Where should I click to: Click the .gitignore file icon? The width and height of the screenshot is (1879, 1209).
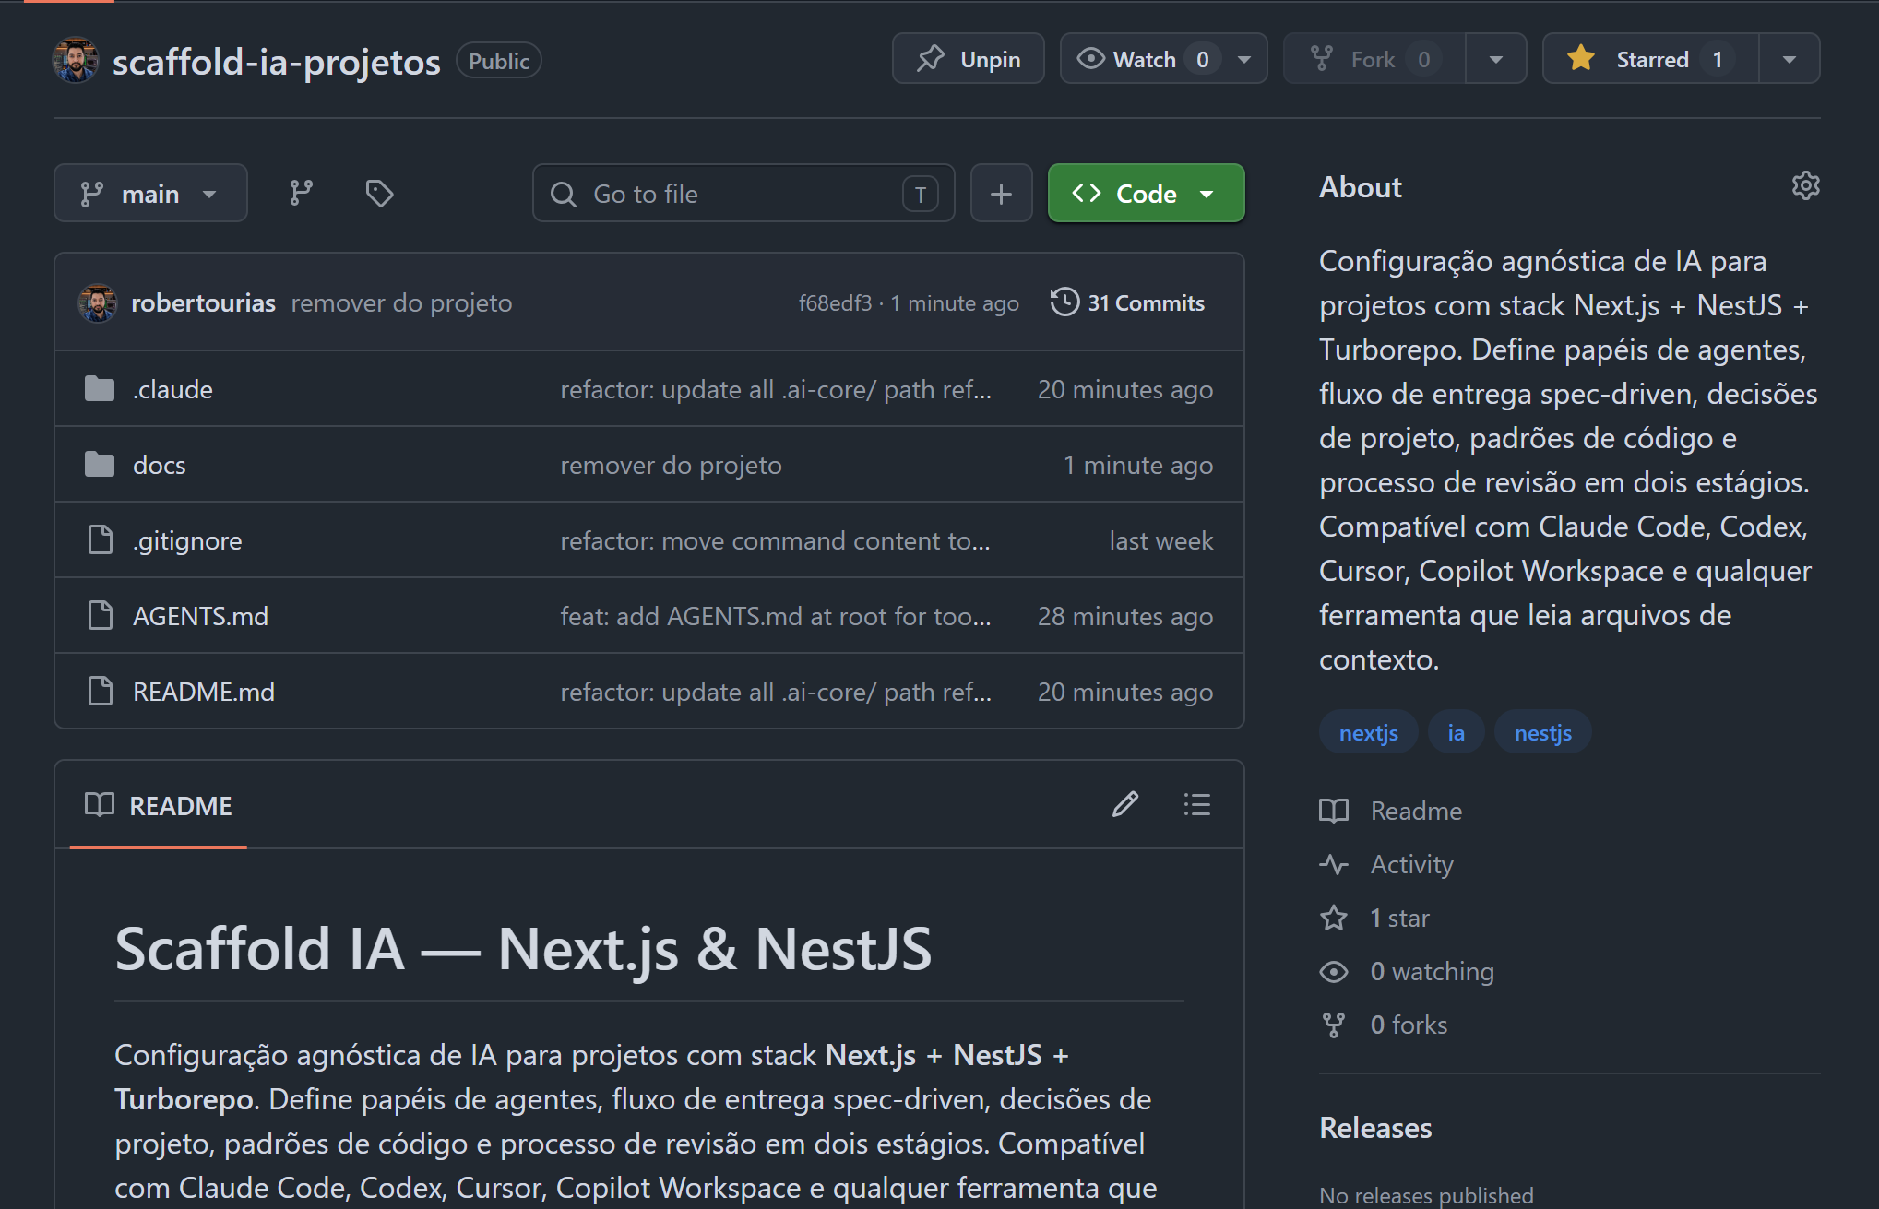(x=100, y=540)
